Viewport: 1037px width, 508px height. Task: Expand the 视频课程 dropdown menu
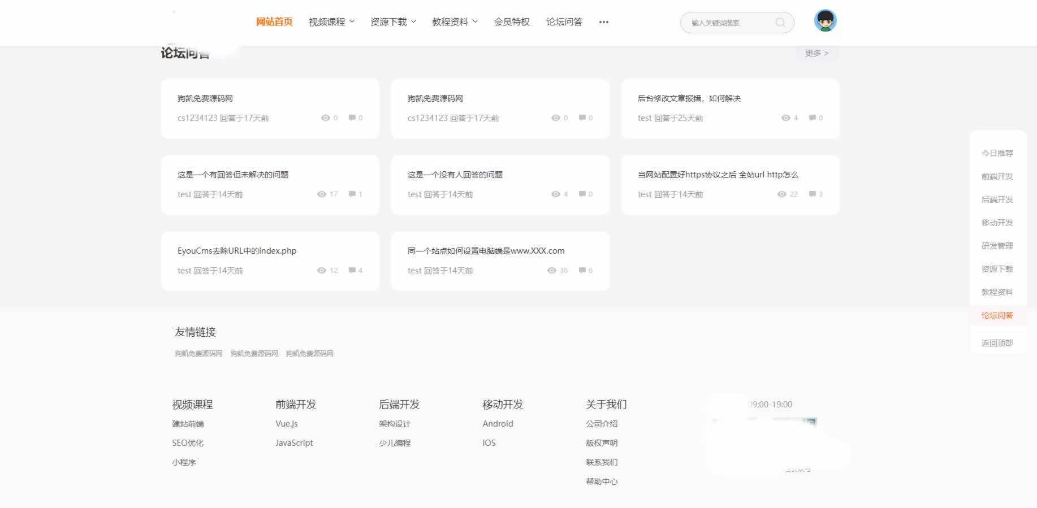coord(331,22)
